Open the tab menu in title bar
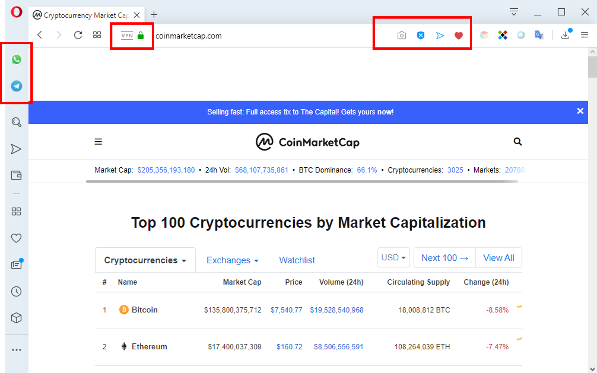 (514, 12)
